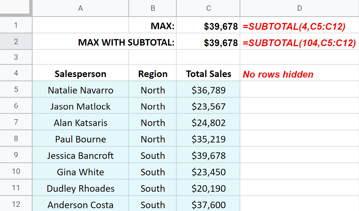Select row 12 header
The height and width of the screenshot is (211, 359).
(x=16, y=204)
